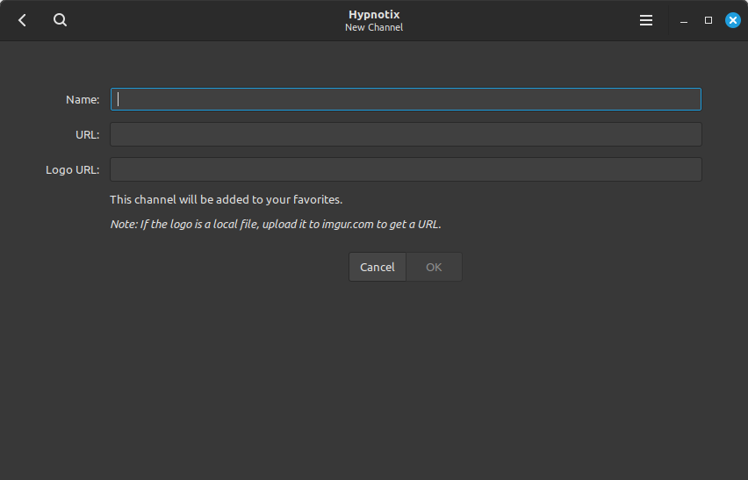Click the Hypnotix title in header

(x=374, y=14)
